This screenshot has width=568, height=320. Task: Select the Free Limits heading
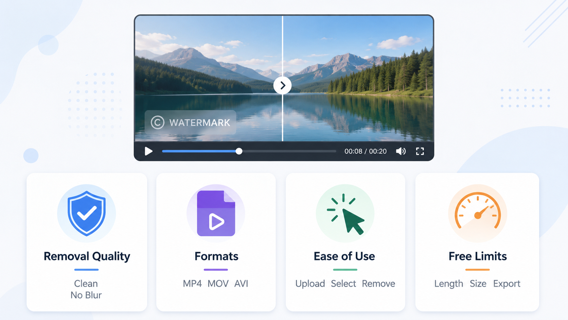coord(478,256)
